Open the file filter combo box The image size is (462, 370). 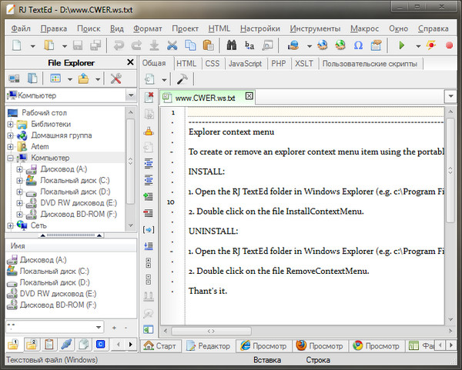pyautogui.click(x=99, y=328)
